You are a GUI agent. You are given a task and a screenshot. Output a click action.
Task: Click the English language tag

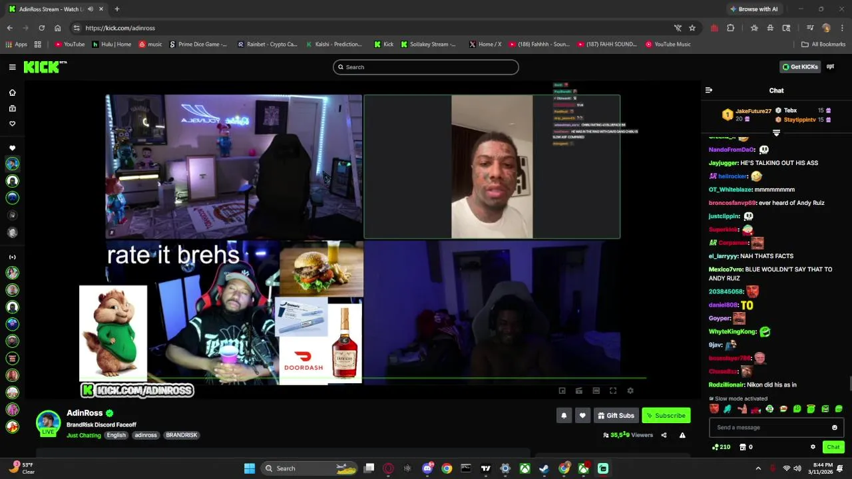[116, 435]
